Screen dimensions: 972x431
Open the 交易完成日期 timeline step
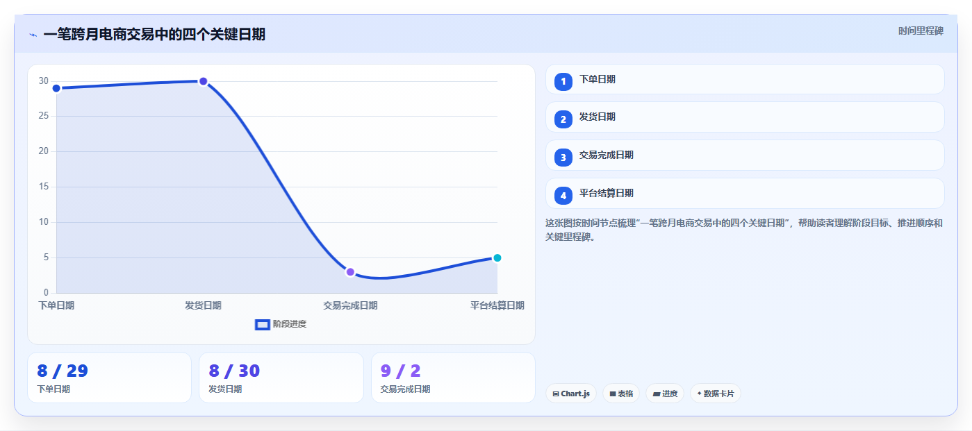coord(745,155)
